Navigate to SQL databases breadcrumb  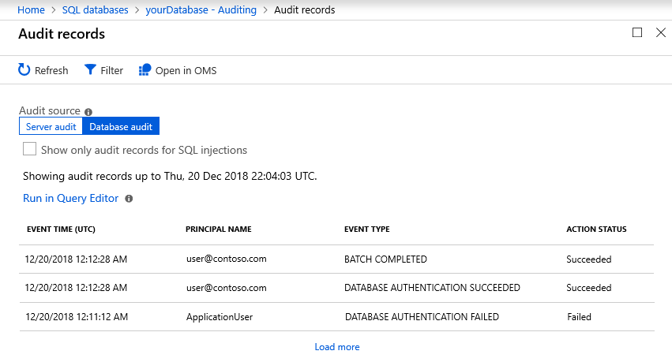95,10
